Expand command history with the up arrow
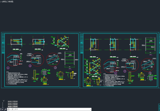 (90, 109)
